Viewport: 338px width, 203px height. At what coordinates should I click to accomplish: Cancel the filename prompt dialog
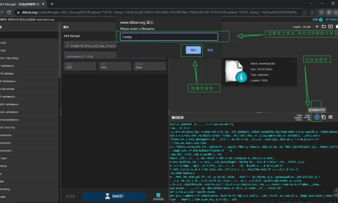click(210, 50)
